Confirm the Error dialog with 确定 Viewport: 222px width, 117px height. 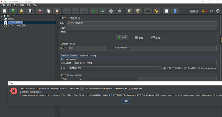click(x=126, y=101)
